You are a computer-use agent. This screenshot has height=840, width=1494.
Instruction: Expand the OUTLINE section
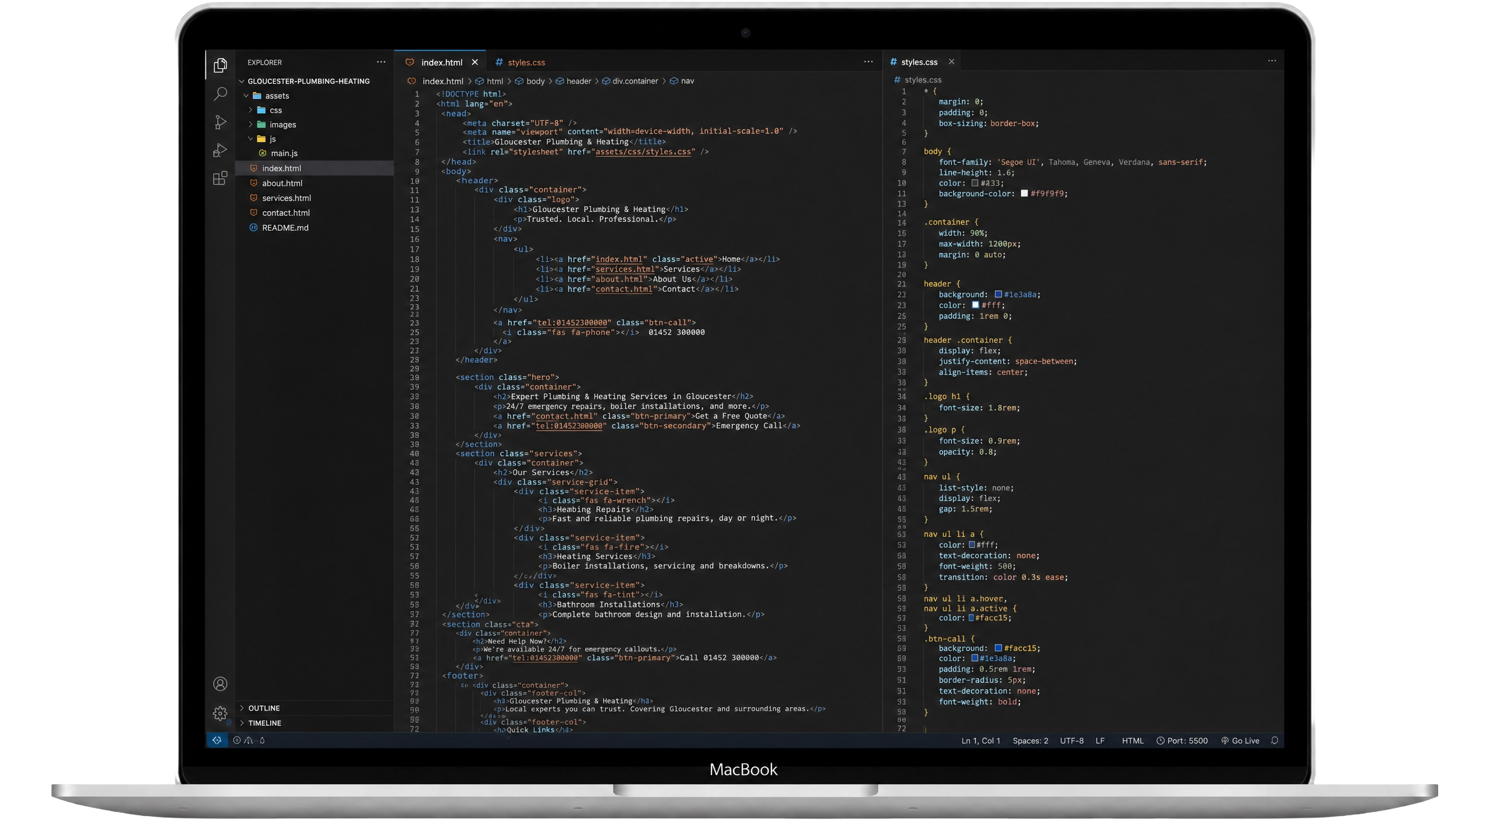pyautogui.click(x=264, y=708)
